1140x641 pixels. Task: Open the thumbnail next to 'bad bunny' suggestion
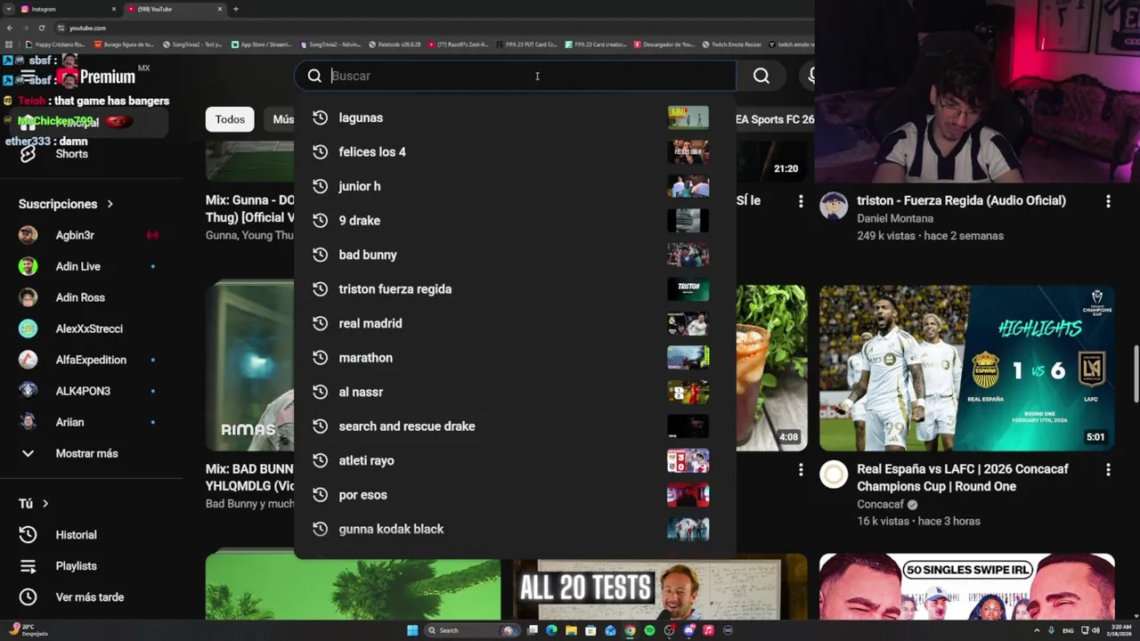coord(688,255)
